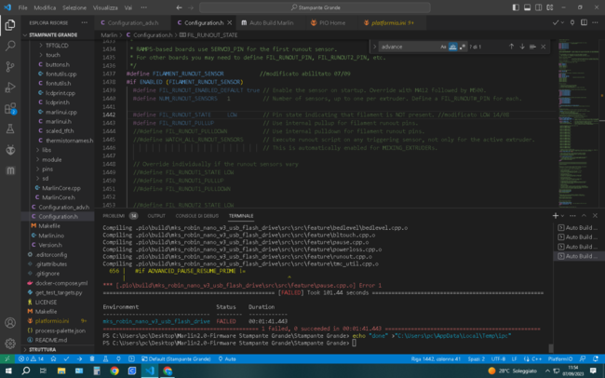Open Configuration_adv.h in the explorer
This screenshot has width=605, height=378.
click(x=63, y=207)
